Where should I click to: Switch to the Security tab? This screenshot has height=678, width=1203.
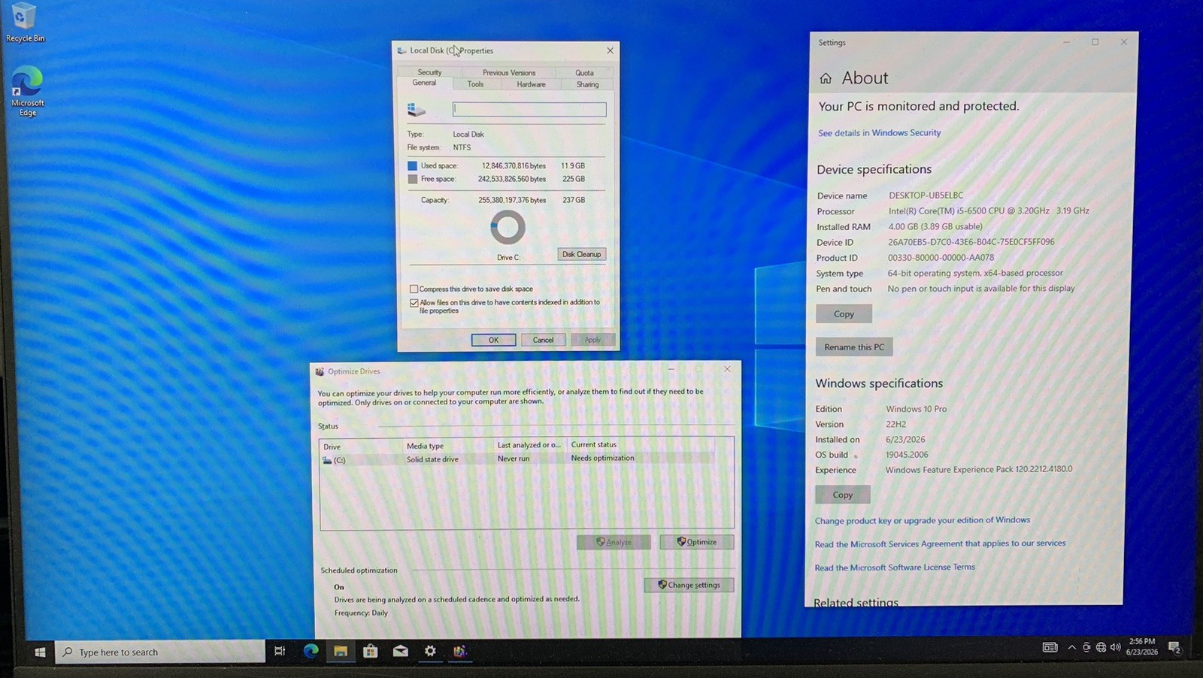(429, 72)
